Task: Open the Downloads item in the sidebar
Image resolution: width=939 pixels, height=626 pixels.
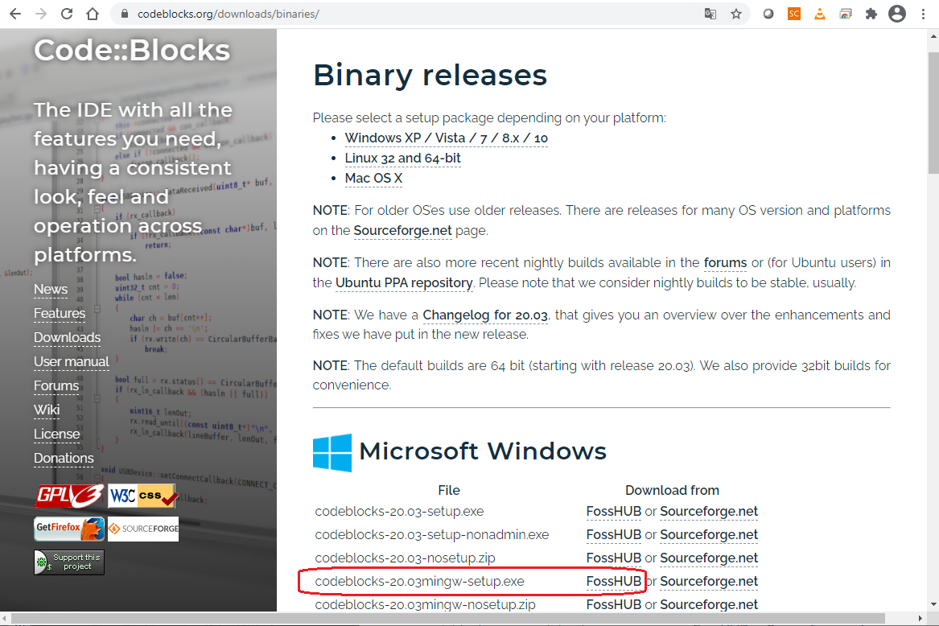Action: point(67,337)
